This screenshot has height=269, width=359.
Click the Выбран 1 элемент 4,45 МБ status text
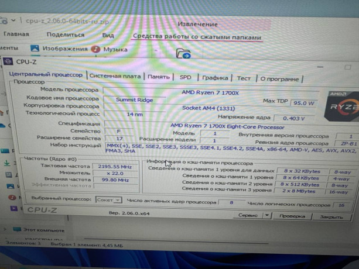[x=87, y=245]
